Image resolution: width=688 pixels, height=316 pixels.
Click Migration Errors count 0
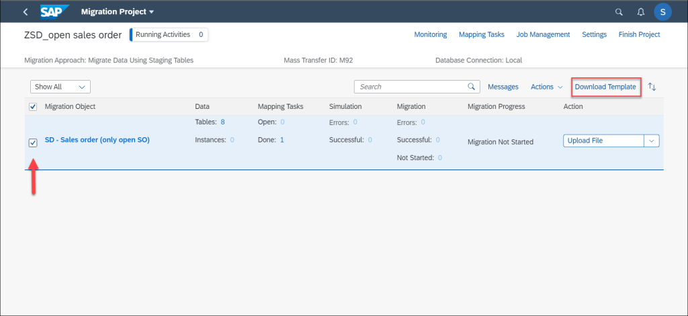(x=423, y=122)
